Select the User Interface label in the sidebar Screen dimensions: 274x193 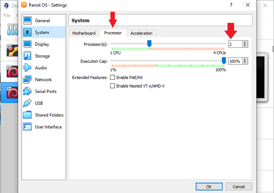[x=49, y=127]
